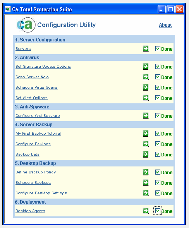189x228 pixels.
Task: Toggle the Done checkbox for Backup Data
Action: [x=158, y=154]
